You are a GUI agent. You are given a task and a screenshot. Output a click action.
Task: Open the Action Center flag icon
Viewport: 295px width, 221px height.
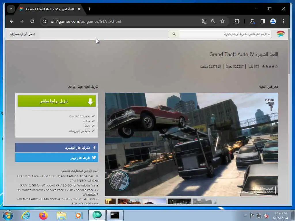pyautogui.click(x=252, y=216)
